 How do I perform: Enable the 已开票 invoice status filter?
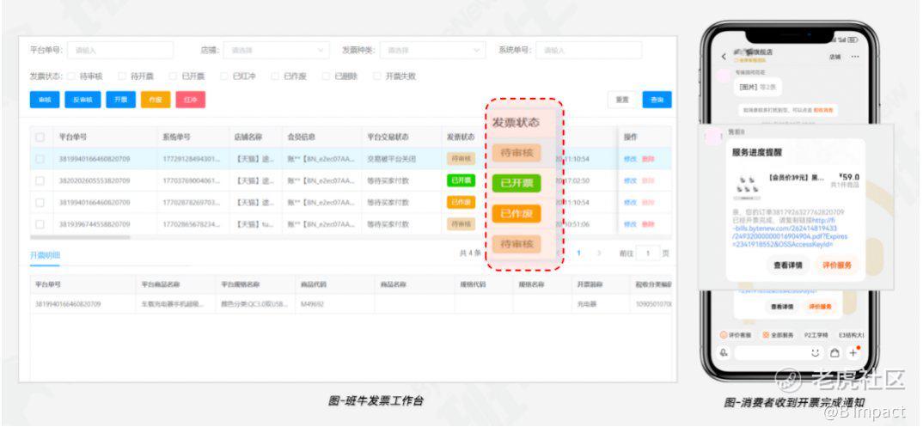pos(173,76)
